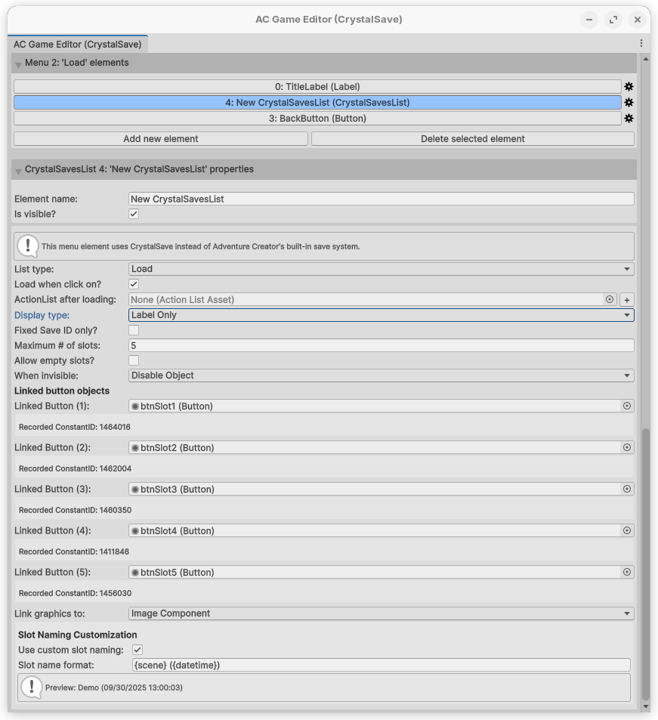Click the Slot name format text field
This screenshot has width=658, height=720.
(380, 666)
